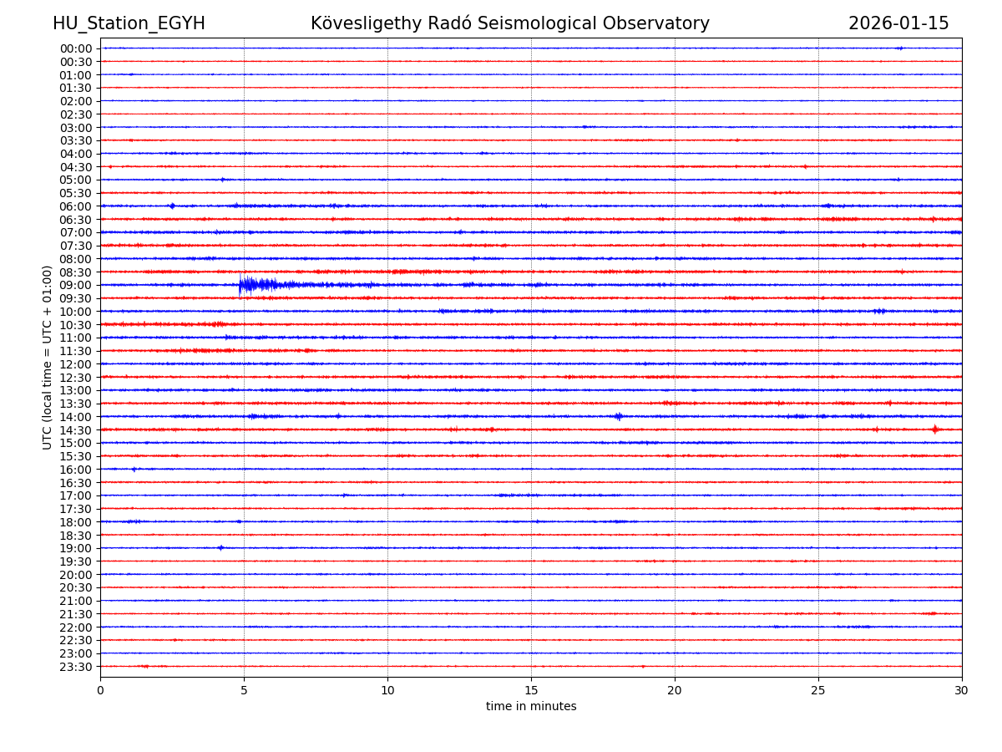The image size is (1002, 752).
Task: Click the 2026-01-15 date label
Action: (x=898, y=24)
